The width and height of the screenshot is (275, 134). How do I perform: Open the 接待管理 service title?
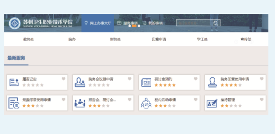(228, 100)
